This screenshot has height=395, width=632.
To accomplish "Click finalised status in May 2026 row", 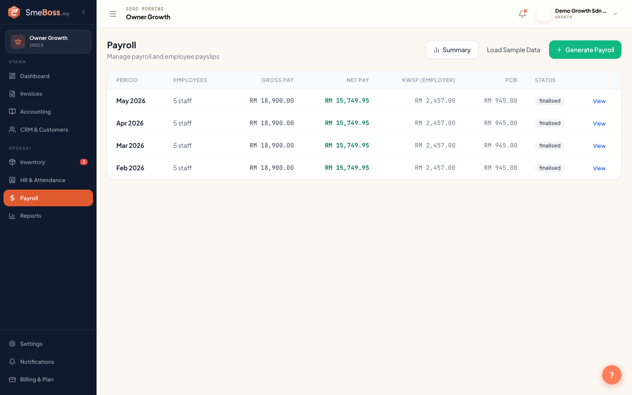I will coord(550,101).
